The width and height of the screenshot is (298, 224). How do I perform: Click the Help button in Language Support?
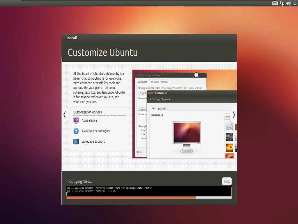pyautogui.click(x=139, y=152)
